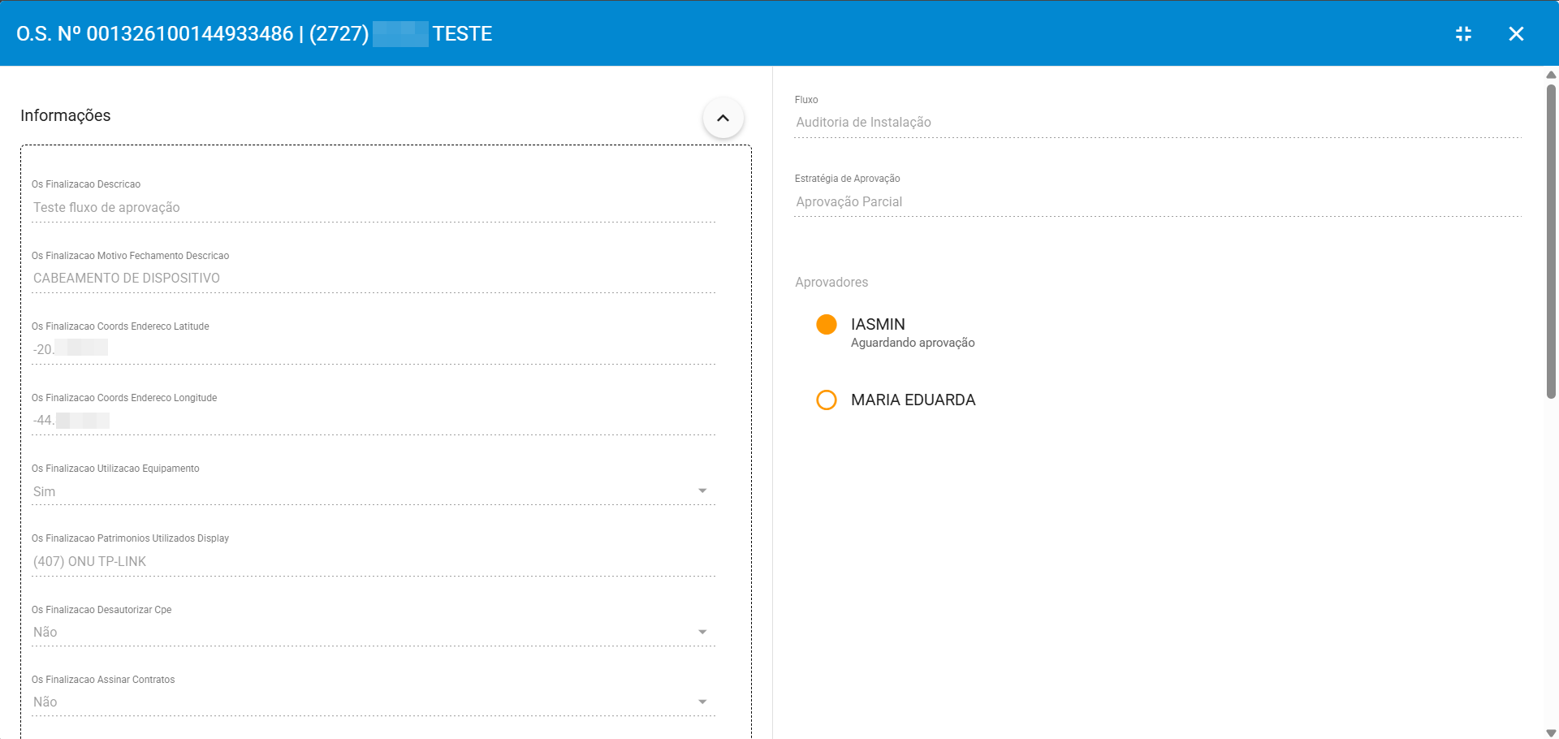Click the vertical scrollbar thumb
The height and width of the screenshot is (739, 1559).
[1551, 240]
